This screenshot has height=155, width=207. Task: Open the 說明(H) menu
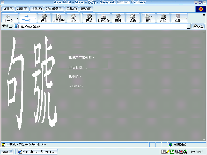(x=86, y=9)
